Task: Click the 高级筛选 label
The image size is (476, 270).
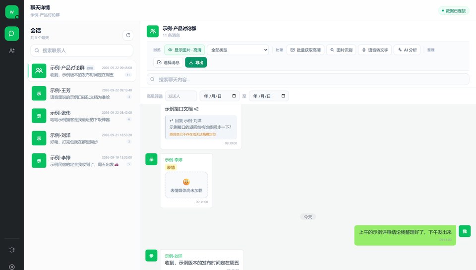Action: pyautogui.click(x=155, y=96)
